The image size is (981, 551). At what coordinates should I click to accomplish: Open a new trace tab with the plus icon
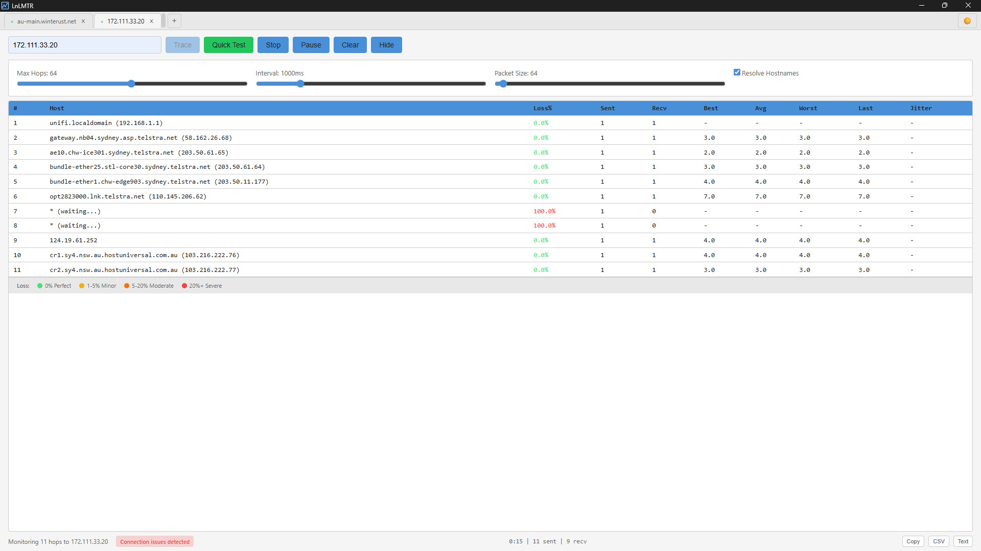tap(174, 21)
